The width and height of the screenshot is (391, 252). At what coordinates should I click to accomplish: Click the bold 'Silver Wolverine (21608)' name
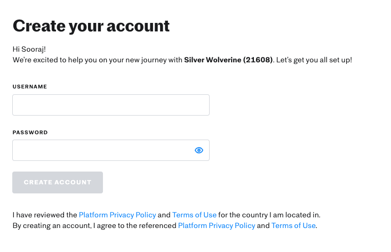[x=228, y=60]
